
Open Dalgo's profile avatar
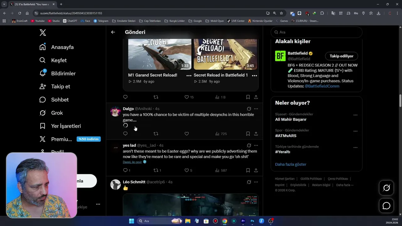[116, 112]
